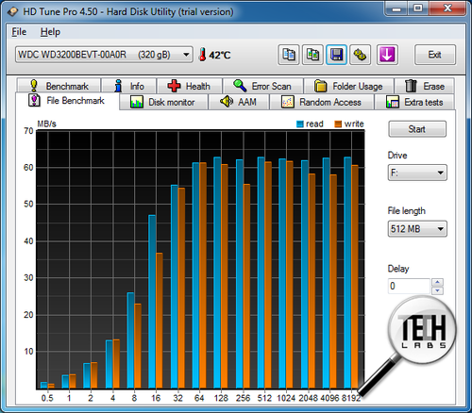The width and height of the screenshot is (472, 413).
Task: Open the File menu
Action: 19,32
